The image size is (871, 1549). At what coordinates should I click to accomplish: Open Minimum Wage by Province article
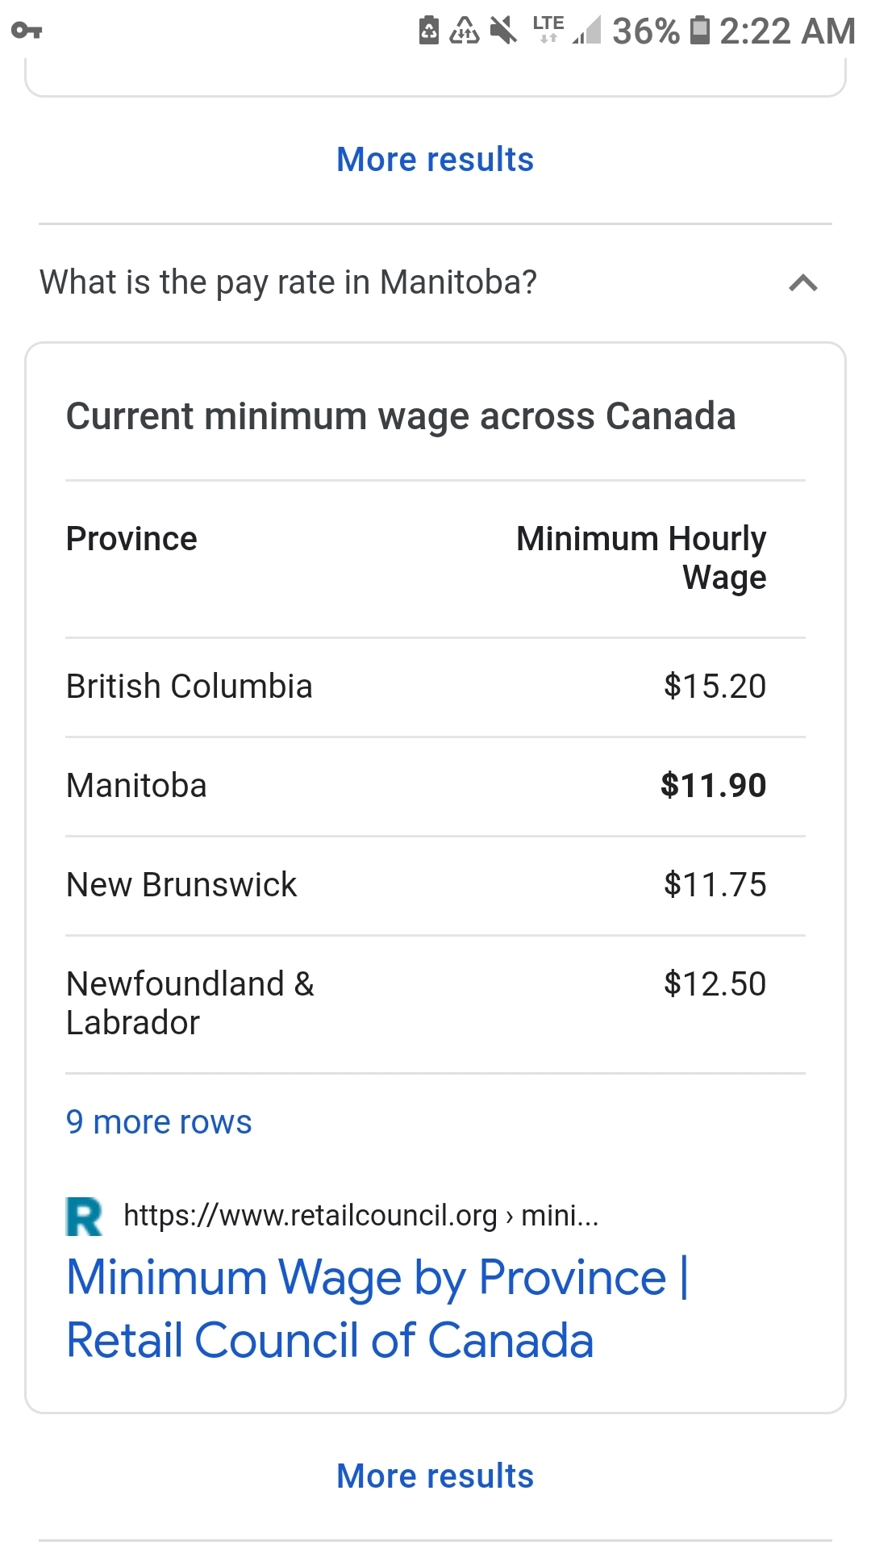[x=377, y=1309]
